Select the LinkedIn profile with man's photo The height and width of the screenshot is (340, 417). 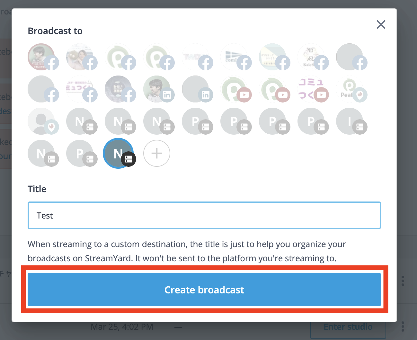[x=157, y=89]
